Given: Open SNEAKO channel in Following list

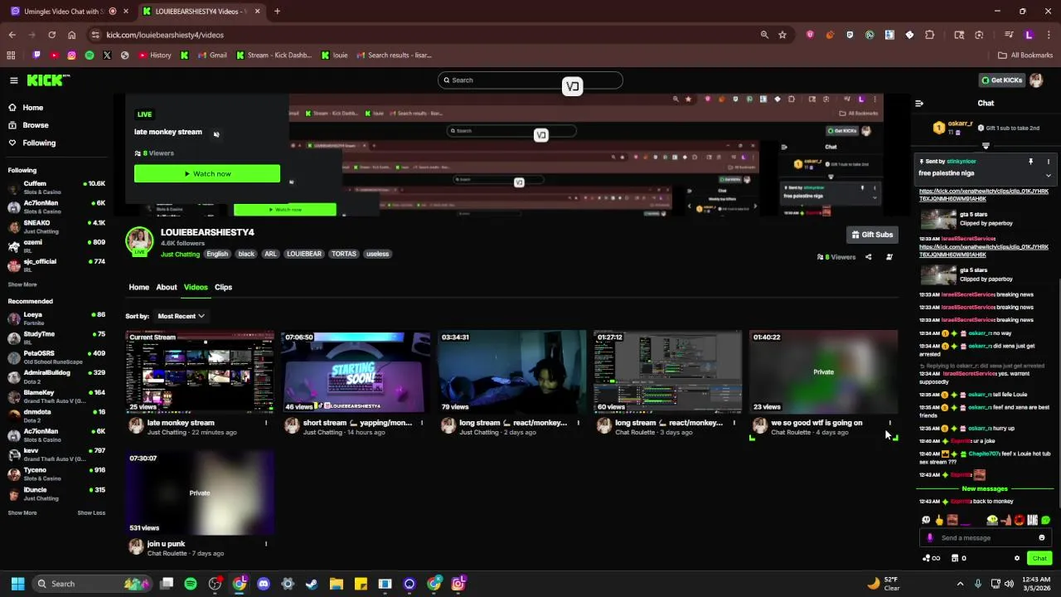Looking at the screenshot, I should [x=56, y=226].
